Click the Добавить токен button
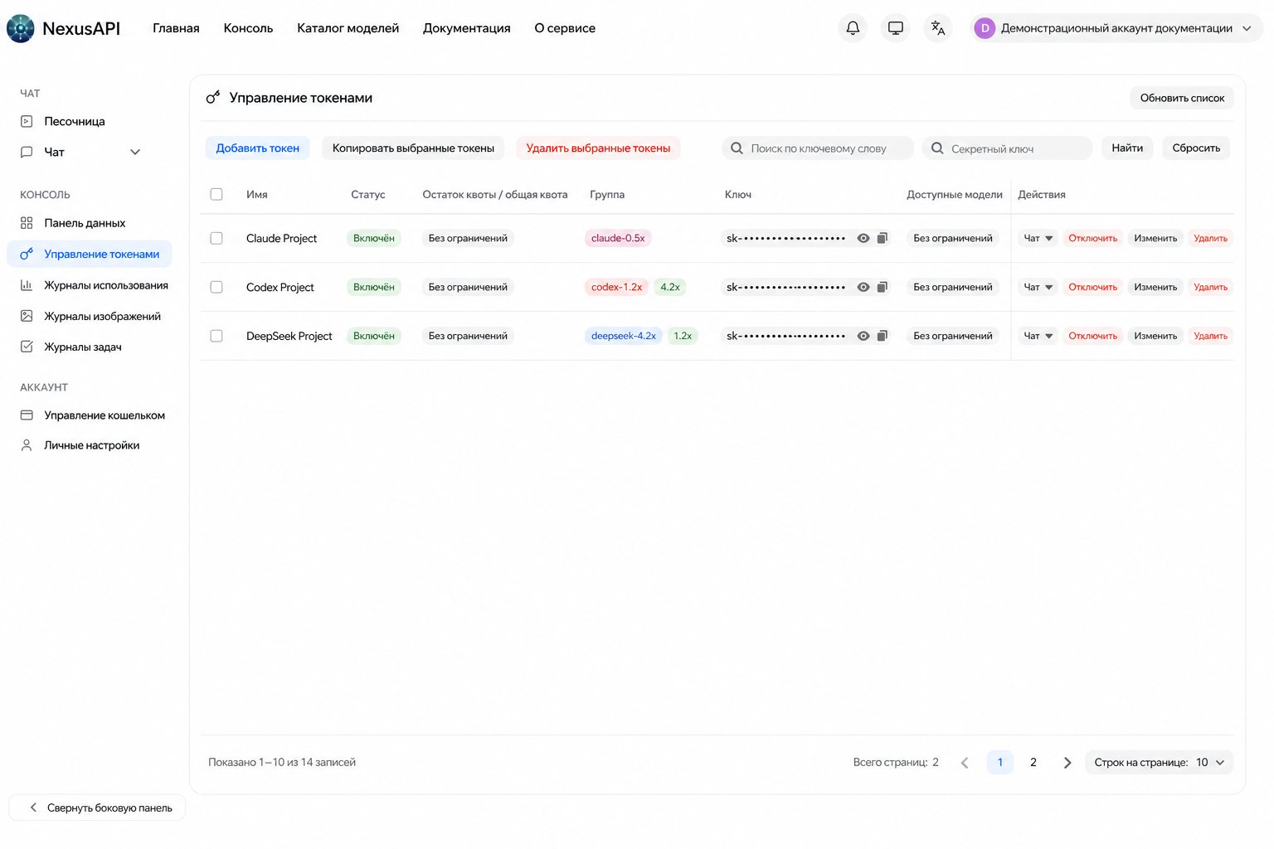The width and height of the screenshot is (1274, 849). pyautogui.click(x=258, y=148)
